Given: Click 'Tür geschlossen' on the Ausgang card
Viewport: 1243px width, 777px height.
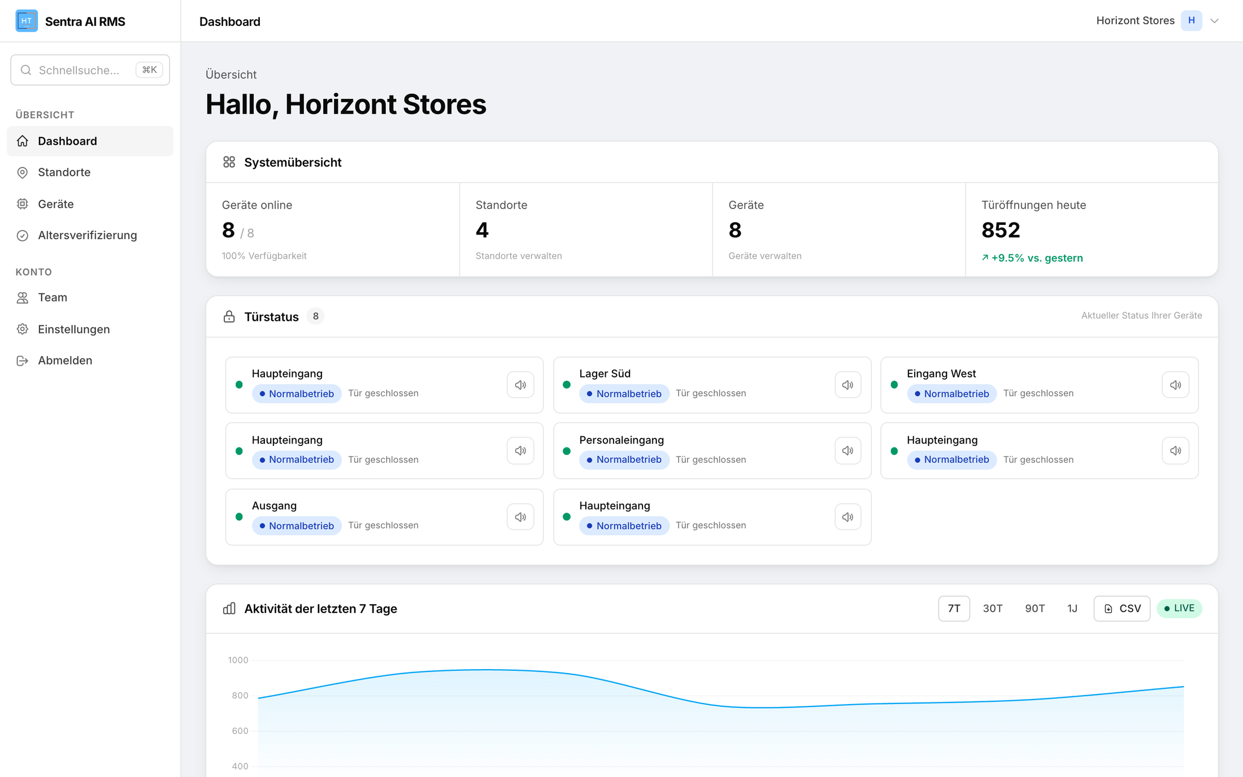Looking at the screenshot, I should pos(383,526).
